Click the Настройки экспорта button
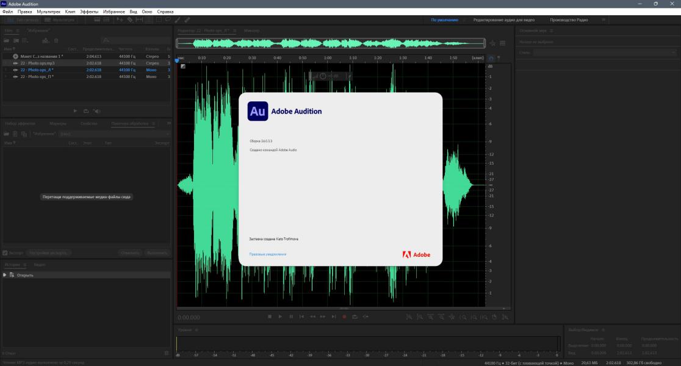Image resolution: width=681 pixels, height=366 pixels. pyautogui.click(x=48, y=253)
